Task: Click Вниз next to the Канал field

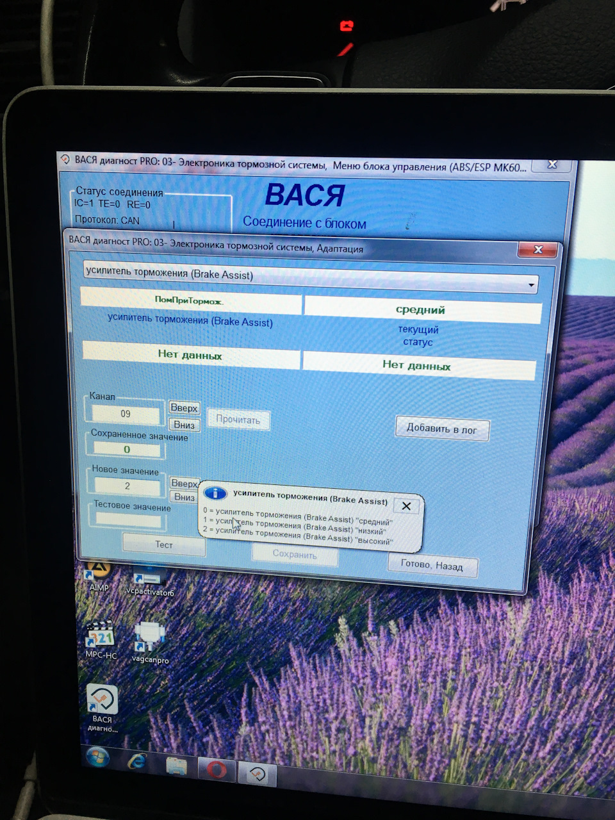Action: tap(184, 424)
